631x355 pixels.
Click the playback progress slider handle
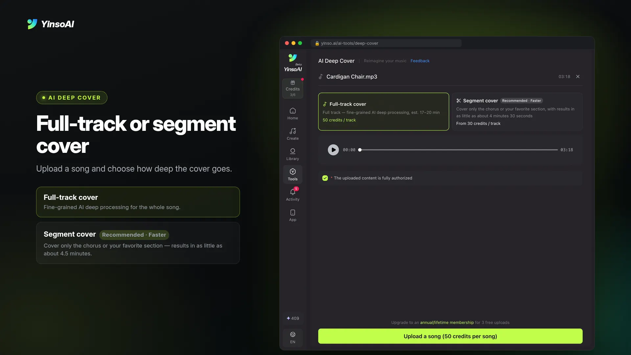(x=360, y=150)
